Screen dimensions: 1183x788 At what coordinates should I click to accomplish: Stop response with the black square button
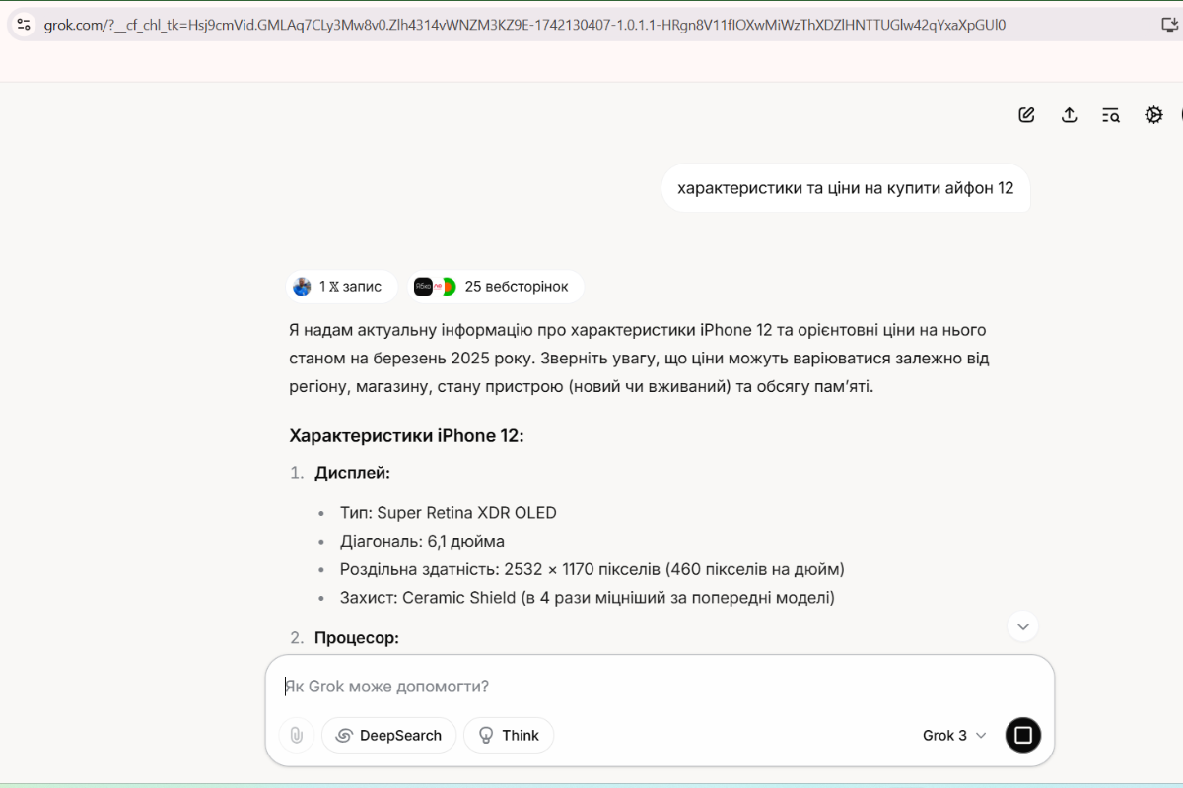(x=1023, y=735)
